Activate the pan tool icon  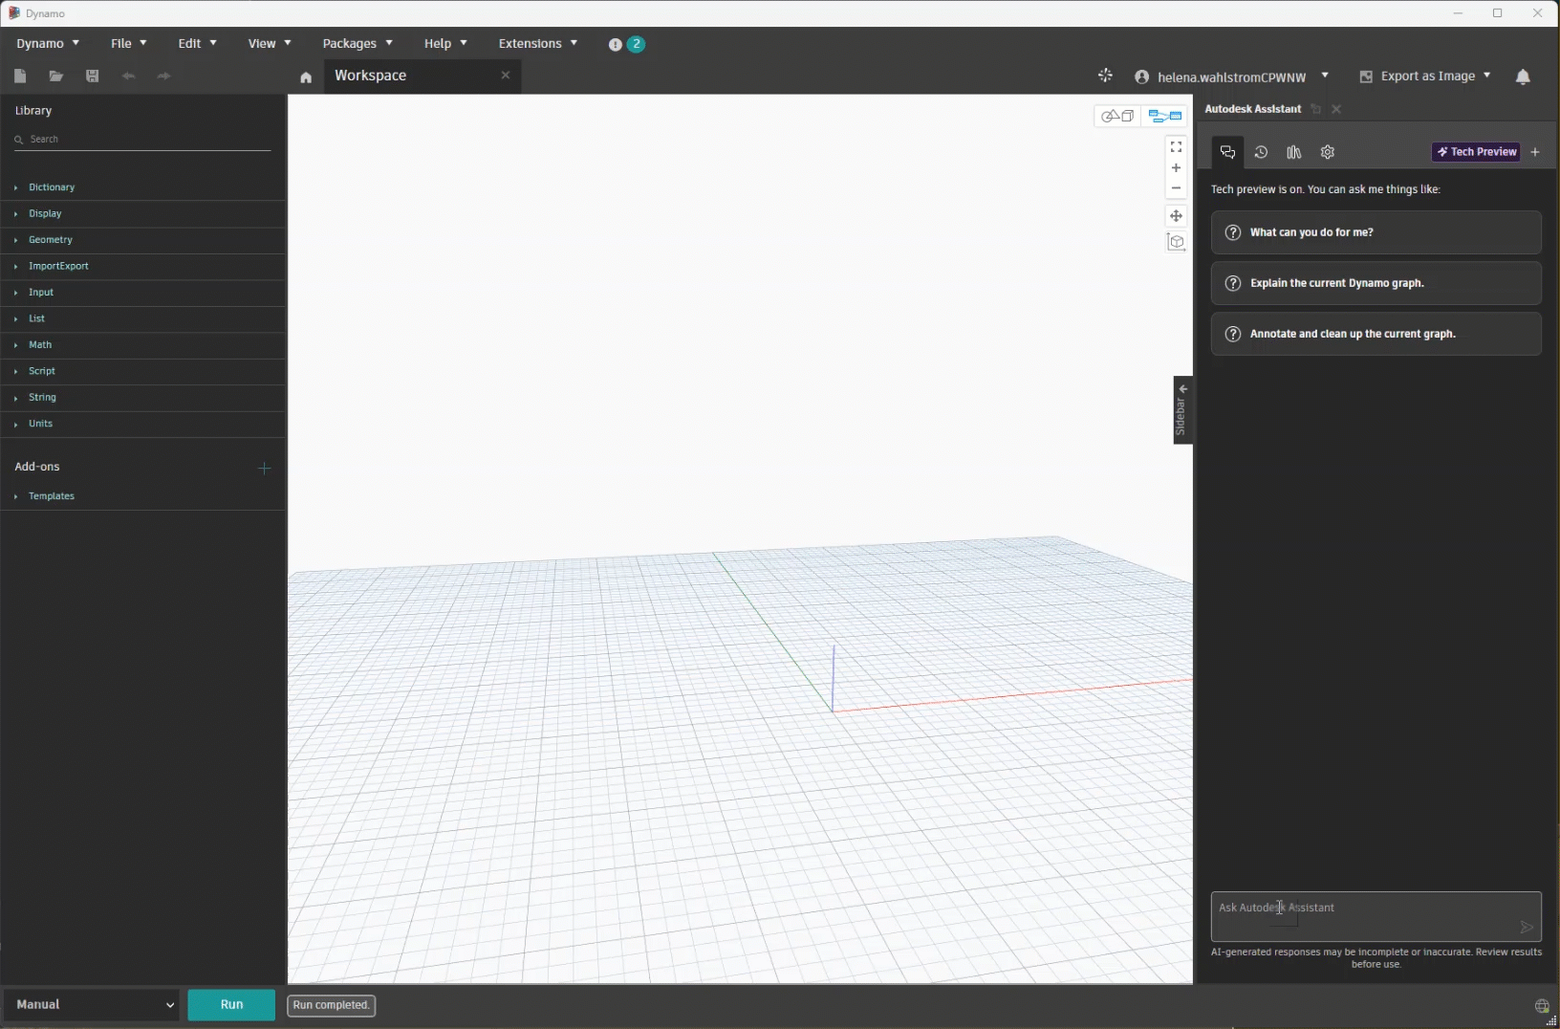[1176, 216]
